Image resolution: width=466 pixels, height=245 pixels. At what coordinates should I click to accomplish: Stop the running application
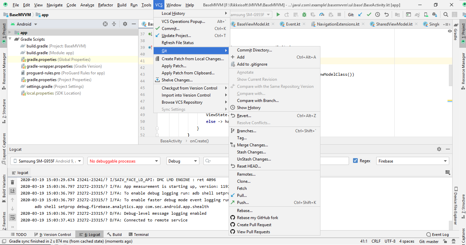339,15
